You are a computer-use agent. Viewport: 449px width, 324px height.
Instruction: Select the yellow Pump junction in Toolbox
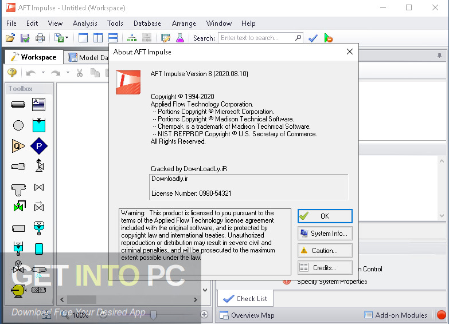tap(18, 291)
